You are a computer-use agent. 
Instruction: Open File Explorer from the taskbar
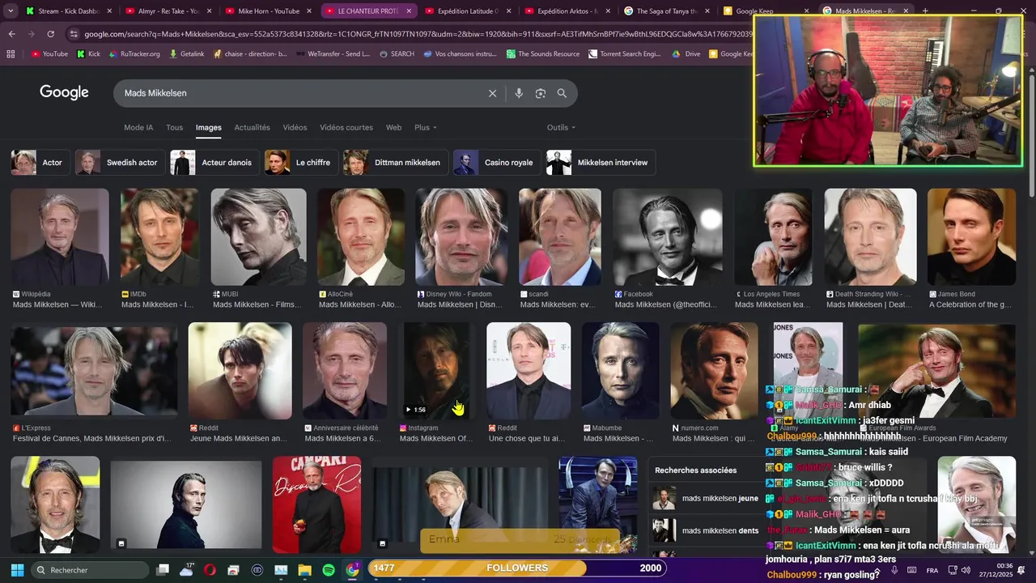[x=305, y=569]
